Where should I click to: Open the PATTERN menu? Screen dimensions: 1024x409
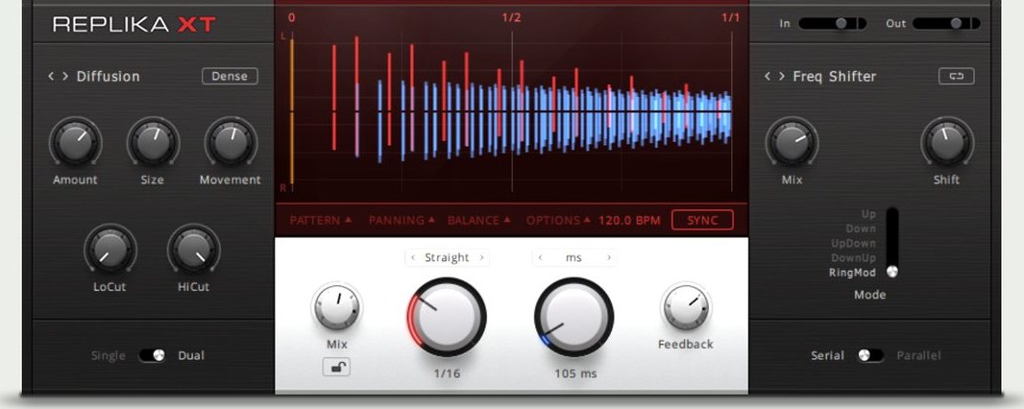click(321, 221)
